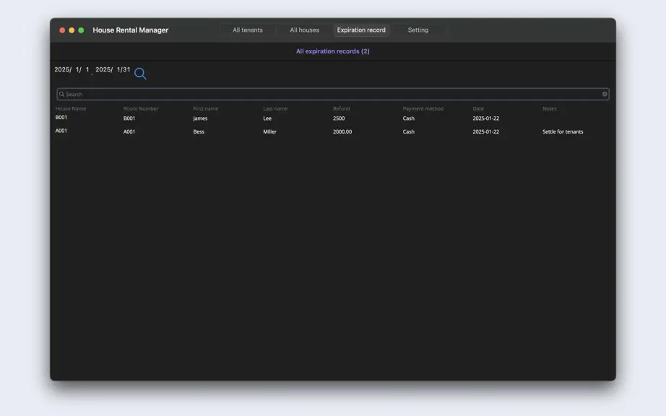This screenshot has width=666, height=416.
Task: Click last name Lee
Action: tap(267, 118)
